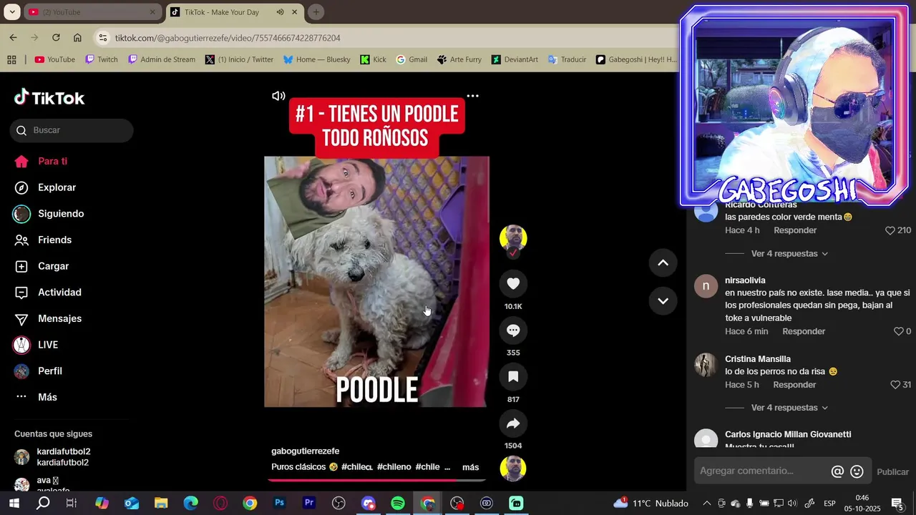
Task: Open comments via the speech bubble icon
Action: click(513, 330)
